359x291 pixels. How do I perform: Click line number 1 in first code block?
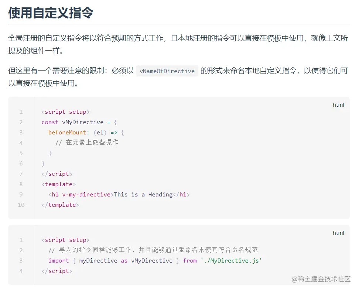21,112
